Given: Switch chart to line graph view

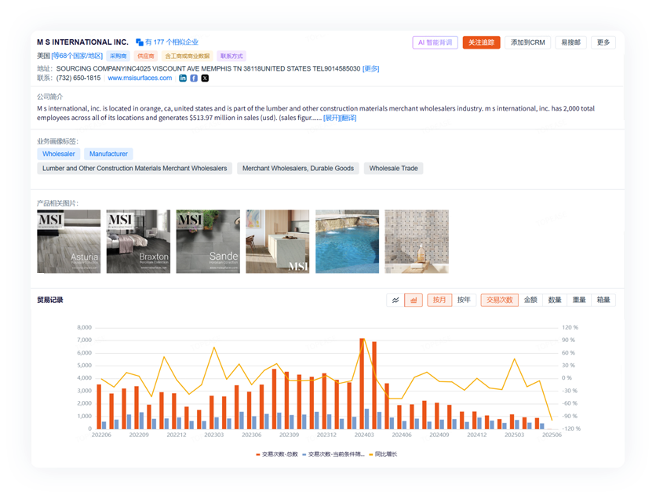Looking at the screenshot, I should pyautogui.click(x=395, y=300).
